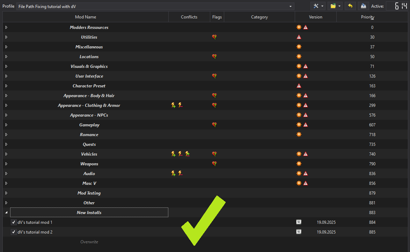Click update available icon on Modders Ressources
This screenshot has width=410, height=252.
[x=299, y=27]
